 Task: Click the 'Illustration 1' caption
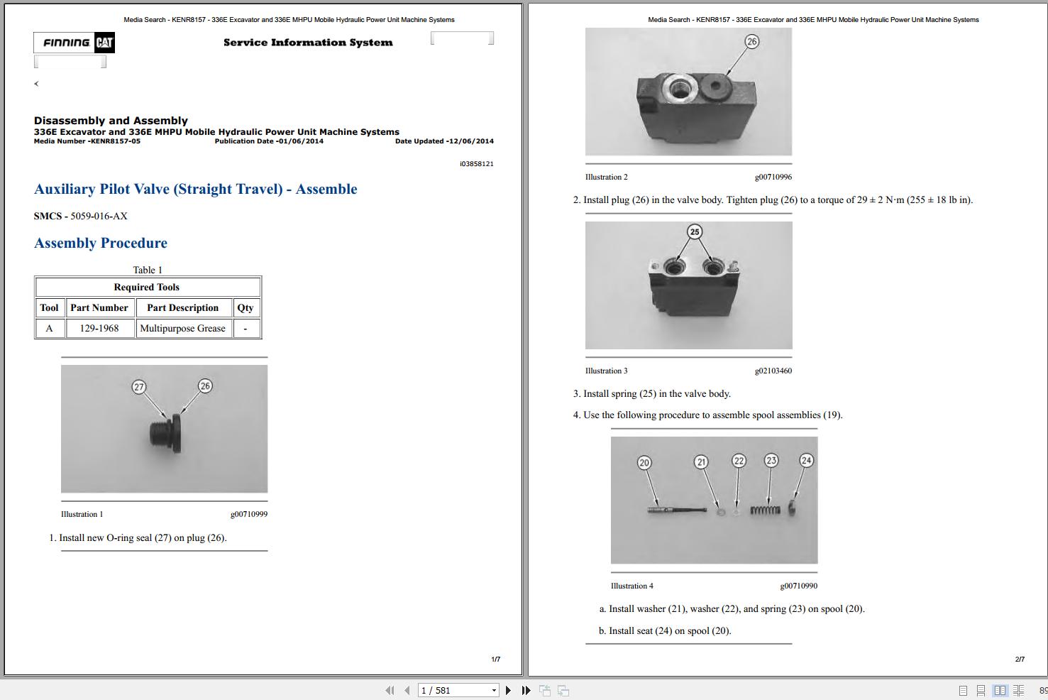tap(82, 514)
